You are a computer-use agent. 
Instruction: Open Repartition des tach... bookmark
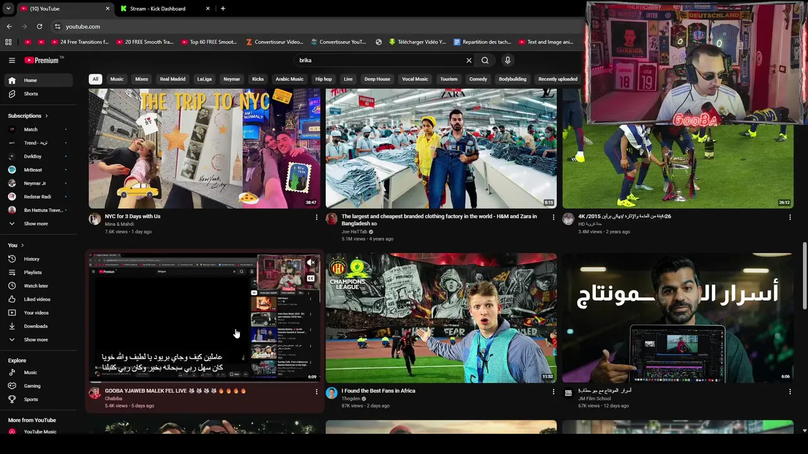pos(482,42)
